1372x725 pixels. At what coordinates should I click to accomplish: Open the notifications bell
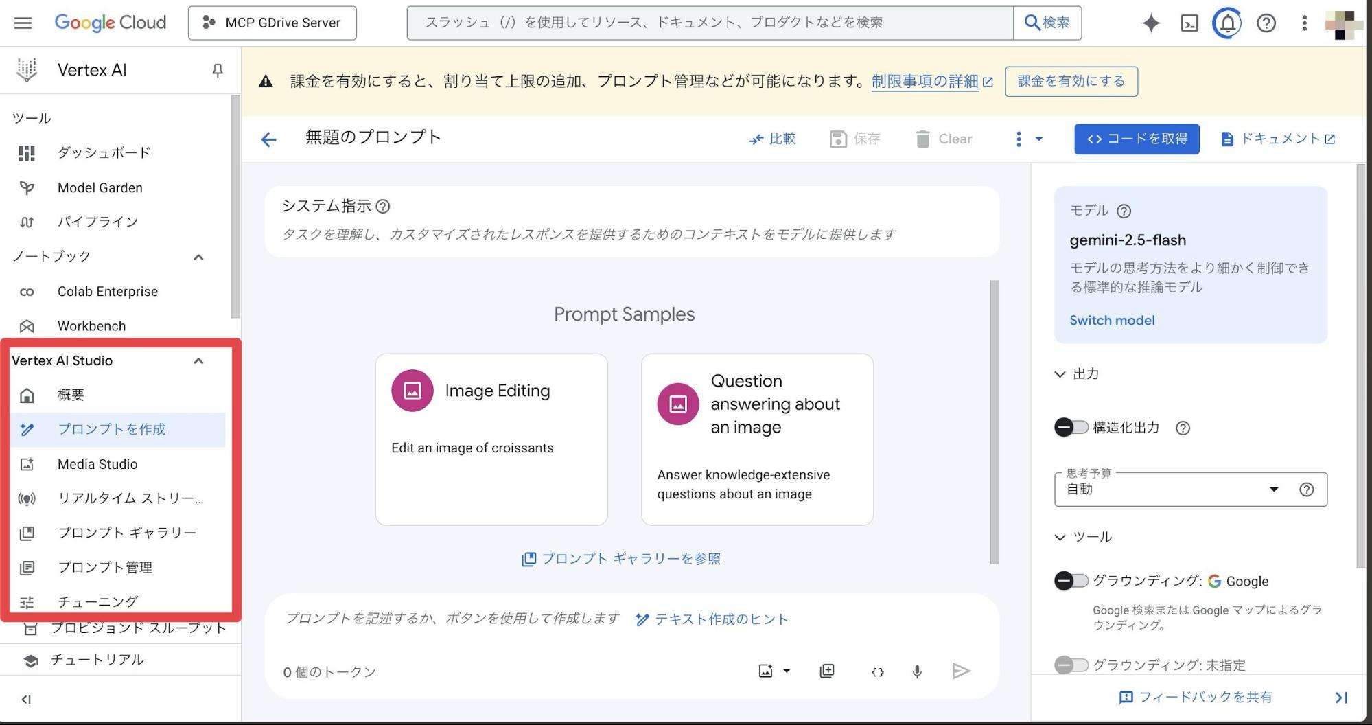click(x=1227, y=23)
